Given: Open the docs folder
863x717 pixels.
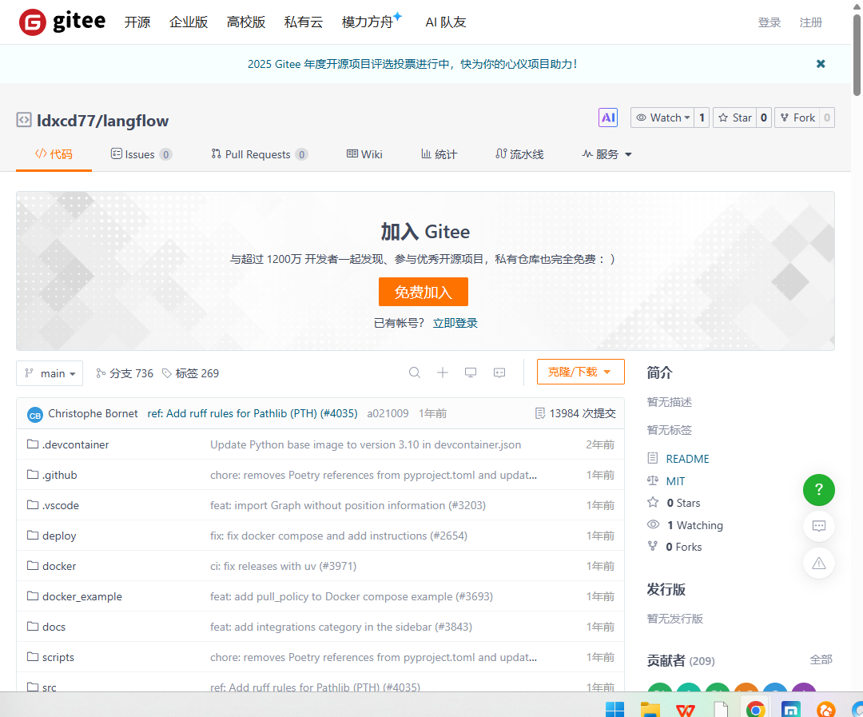Looking at the screenshot, I should coord(54,627).
